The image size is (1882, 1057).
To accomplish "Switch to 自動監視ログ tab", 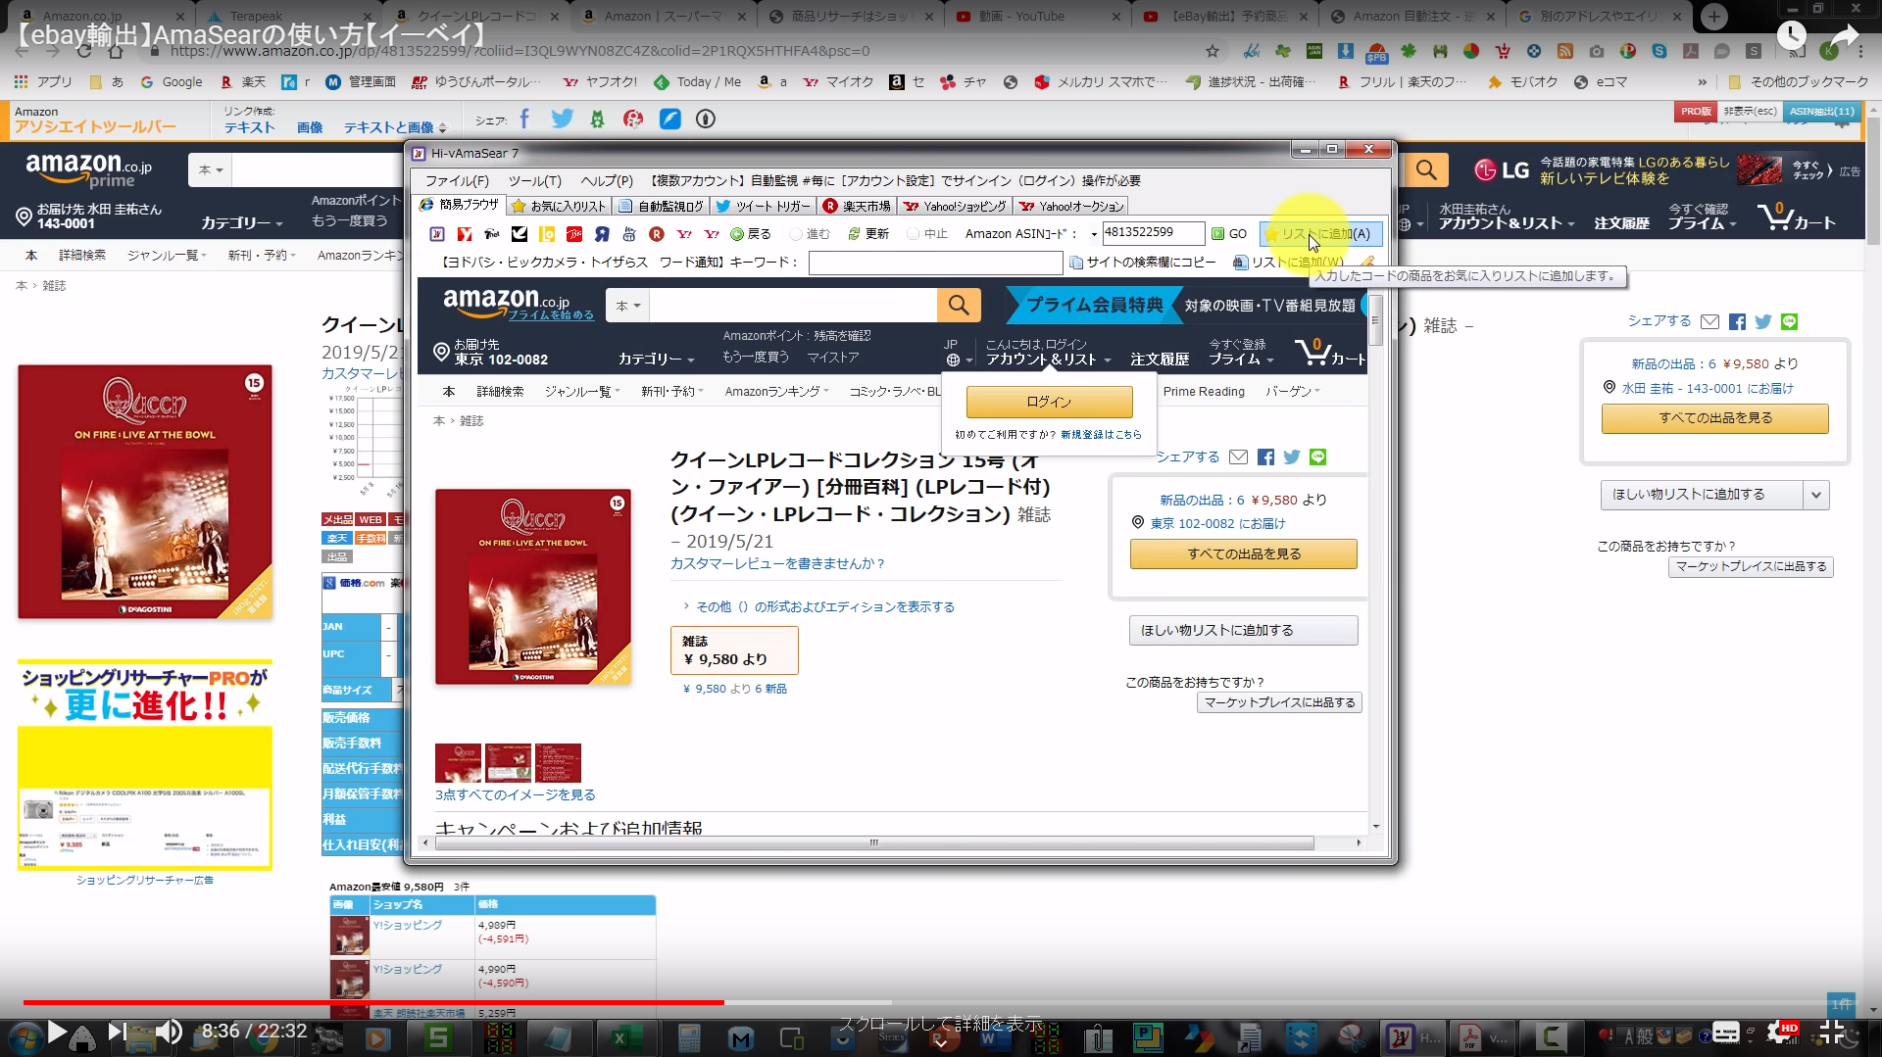I will pos(662,206).
